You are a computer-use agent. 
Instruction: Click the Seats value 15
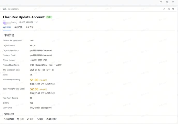coord(31,75)
